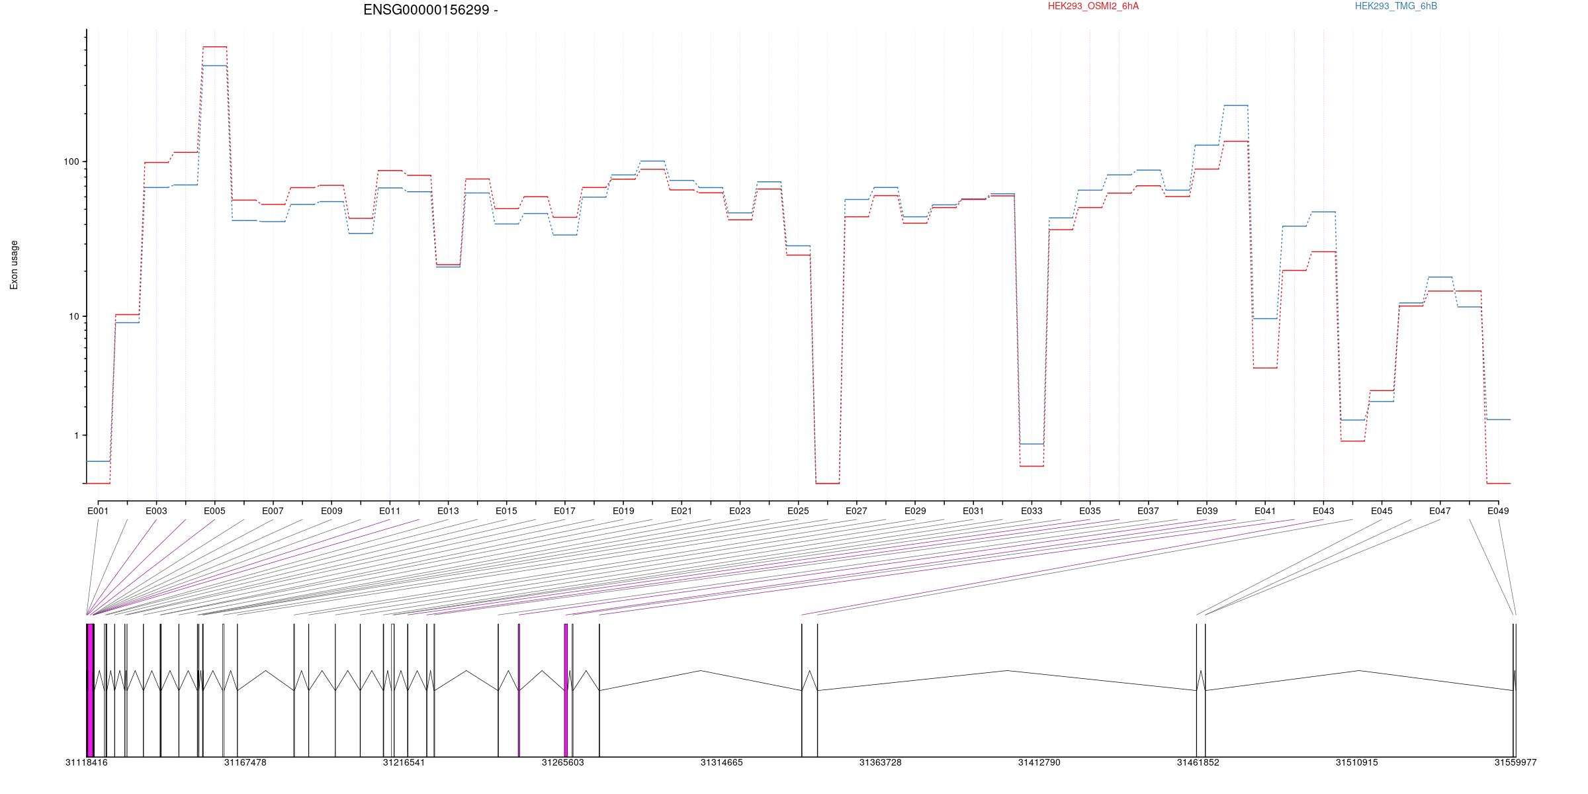
Task: Click the gene title ENSG00000156299 -
Action: click(x=431, y=10)
